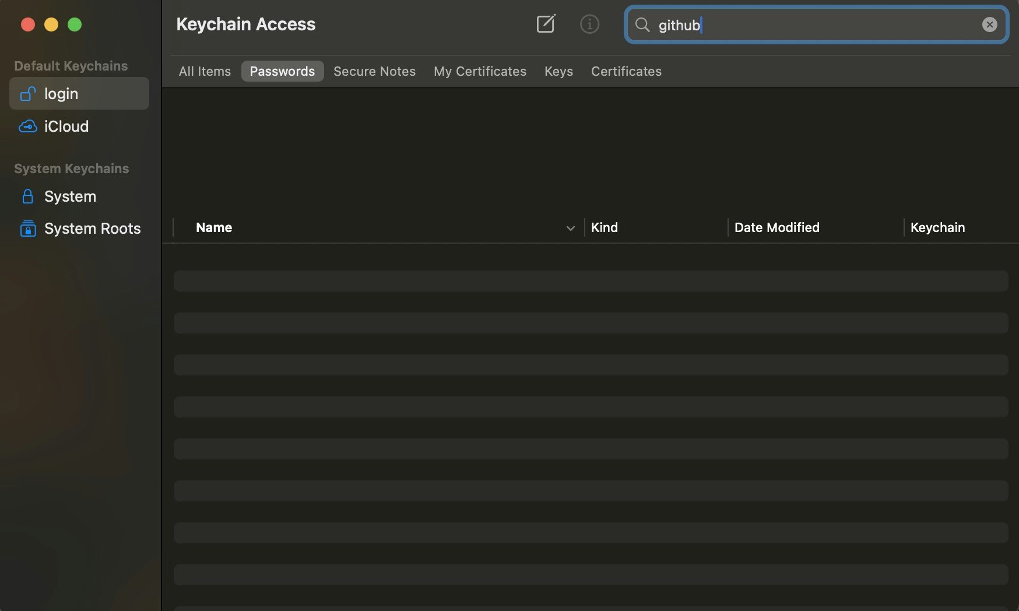Switch to the Keys tab
The height and width of the screenshot is (611, 1019).
558,71
